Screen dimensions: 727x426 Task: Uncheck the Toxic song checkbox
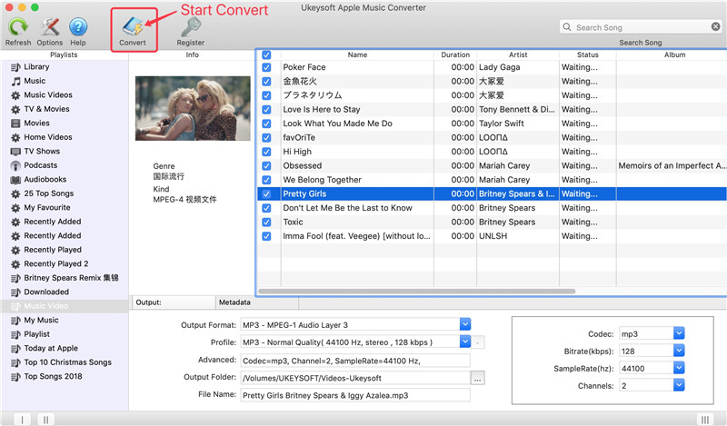pyautogui.click(x=266, y=222)
